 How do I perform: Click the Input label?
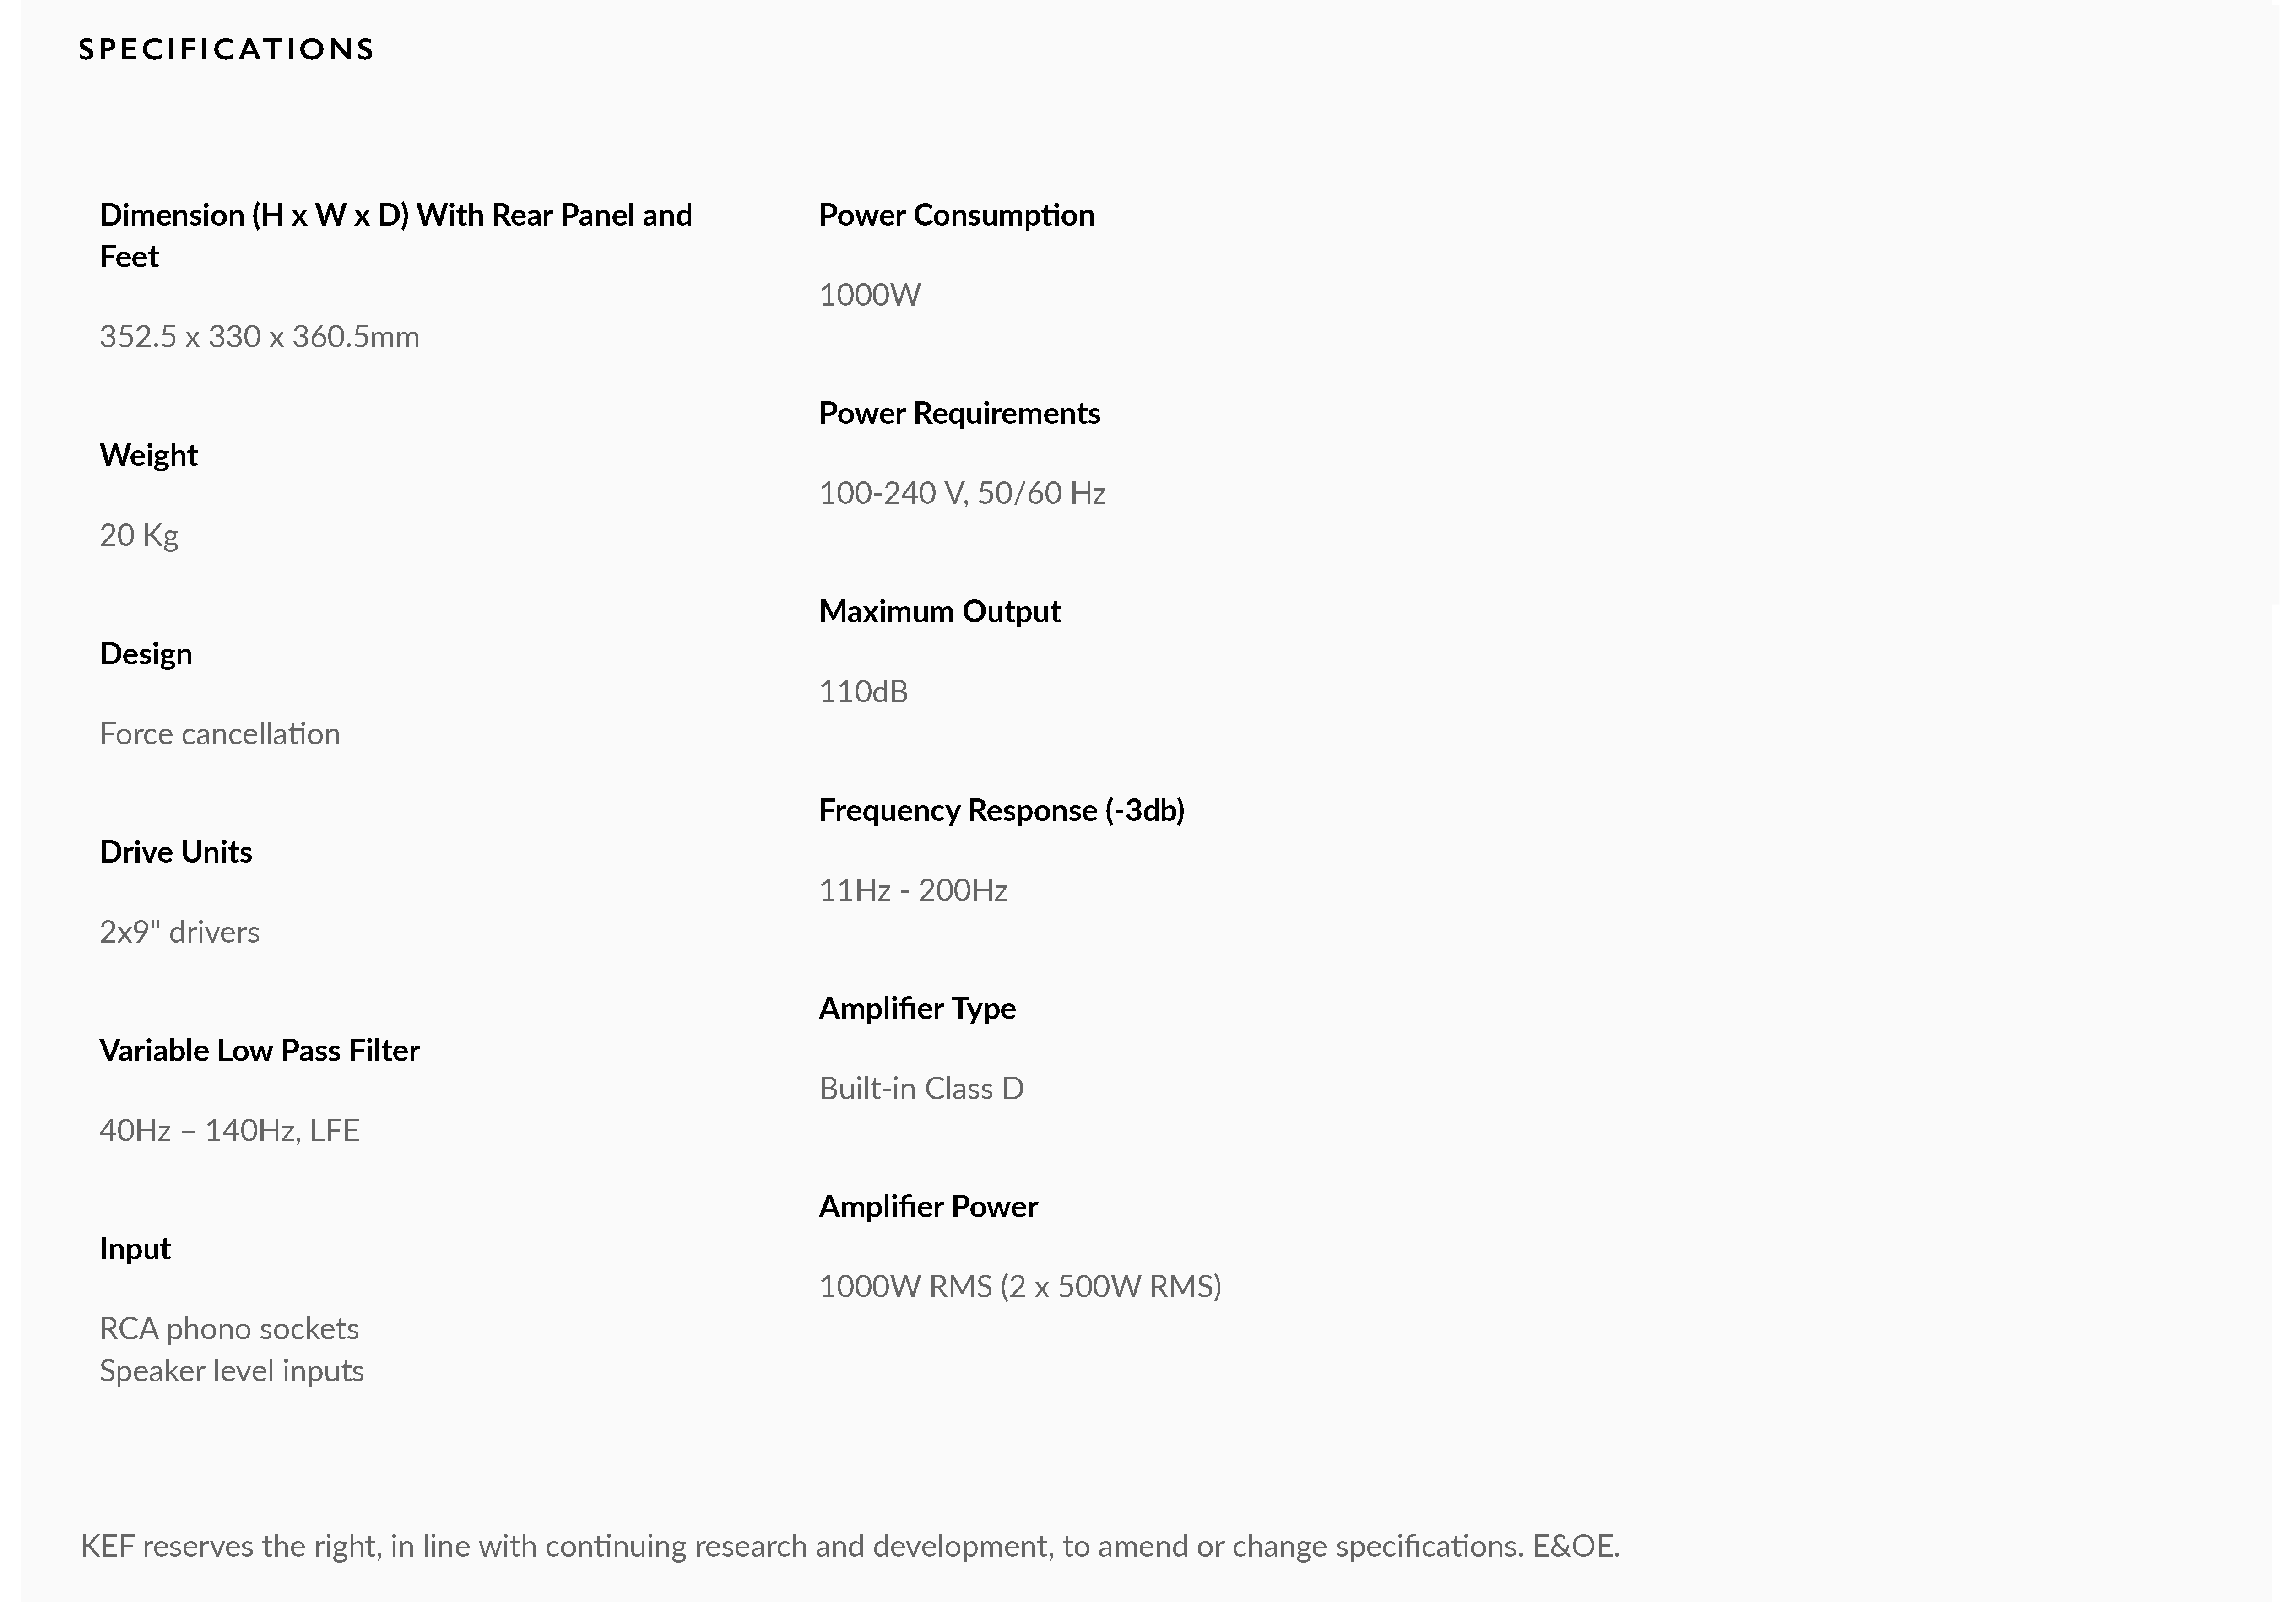click(x=135, y=1249)
